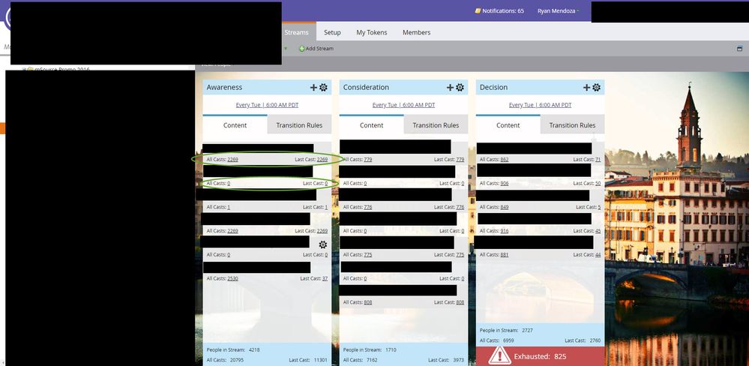
Task: Click the Exhausted: 825 warning bar
Action: [541, 356]
